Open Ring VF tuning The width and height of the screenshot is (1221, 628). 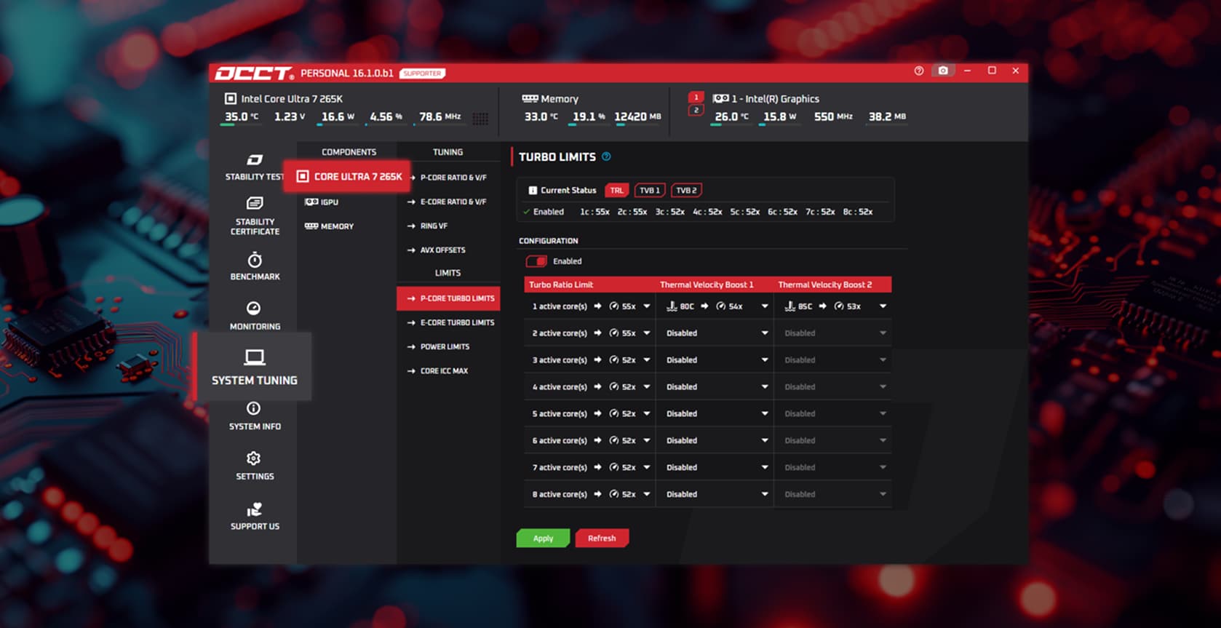pos(427,226)
